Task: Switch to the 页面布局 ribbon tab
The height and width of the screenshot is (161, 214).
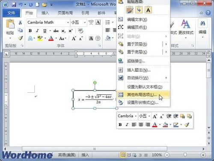Action: click(x=65, y=13)
